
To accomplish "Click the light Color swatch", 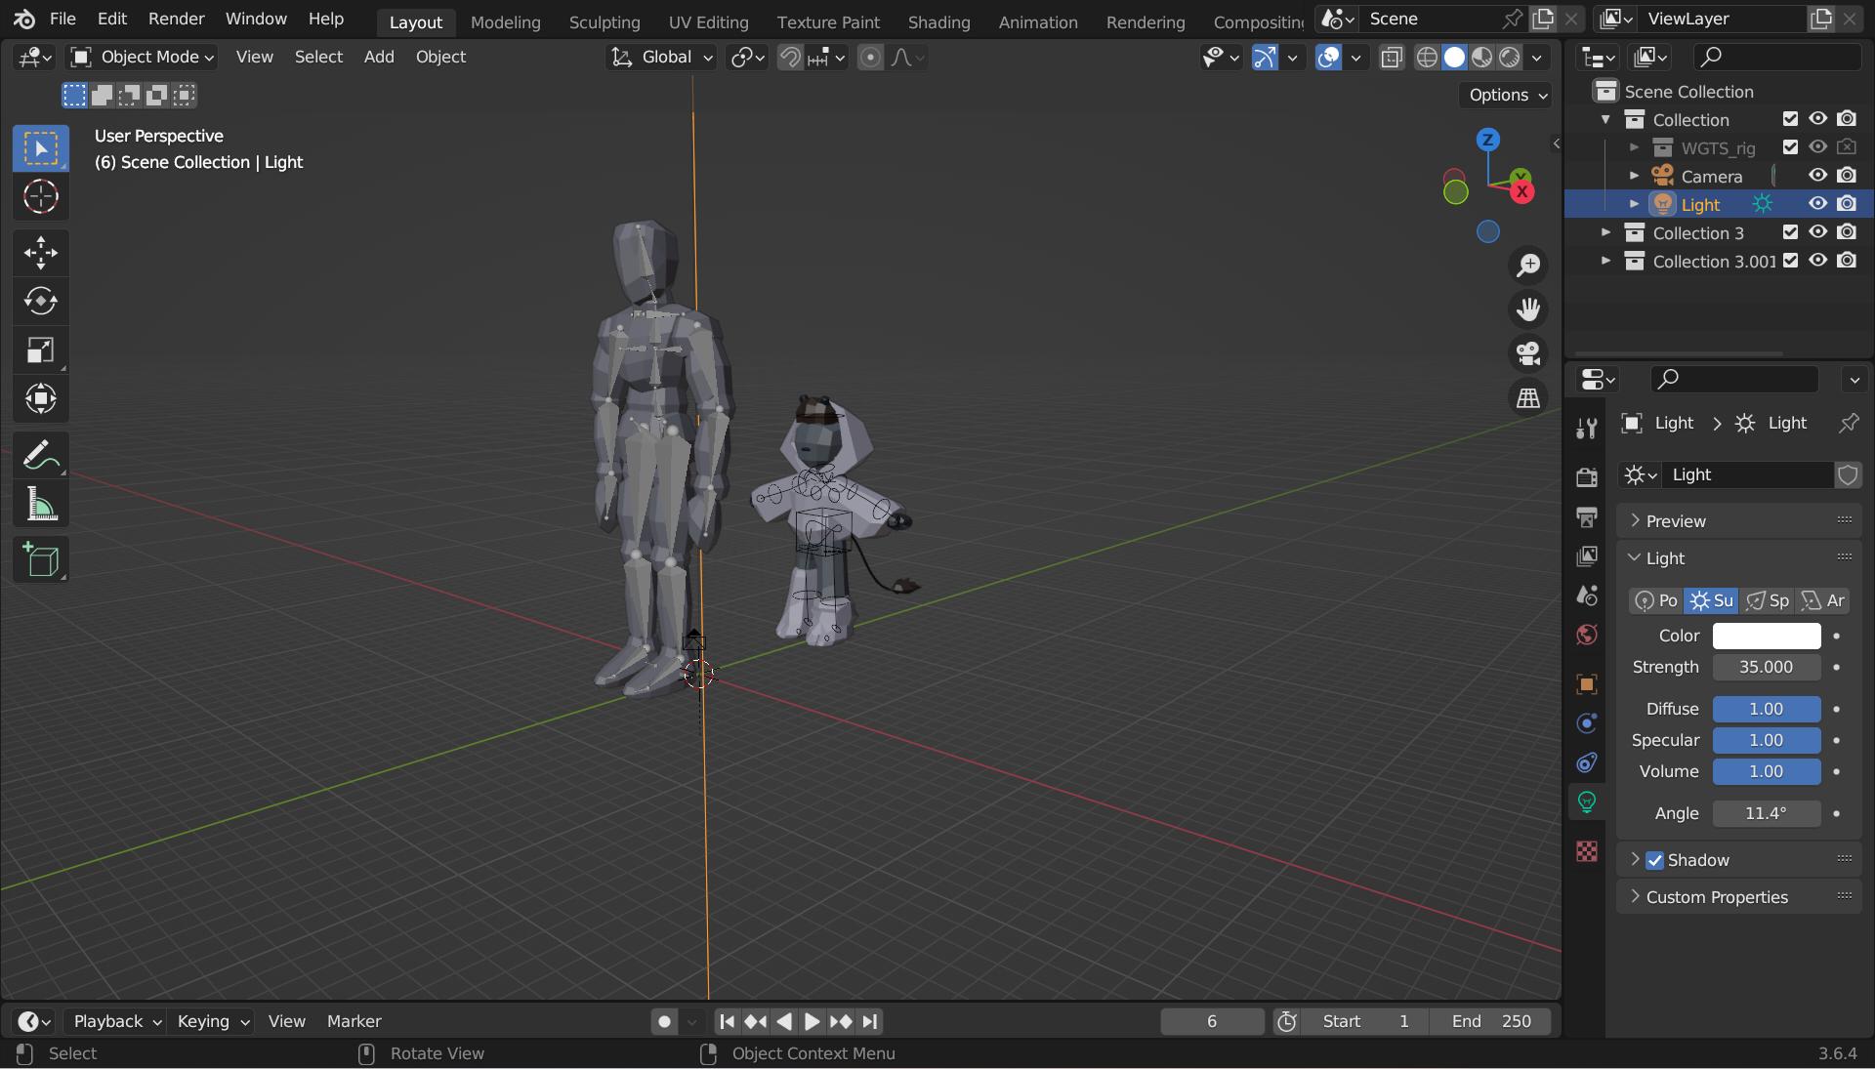I will pos(1767,636).
